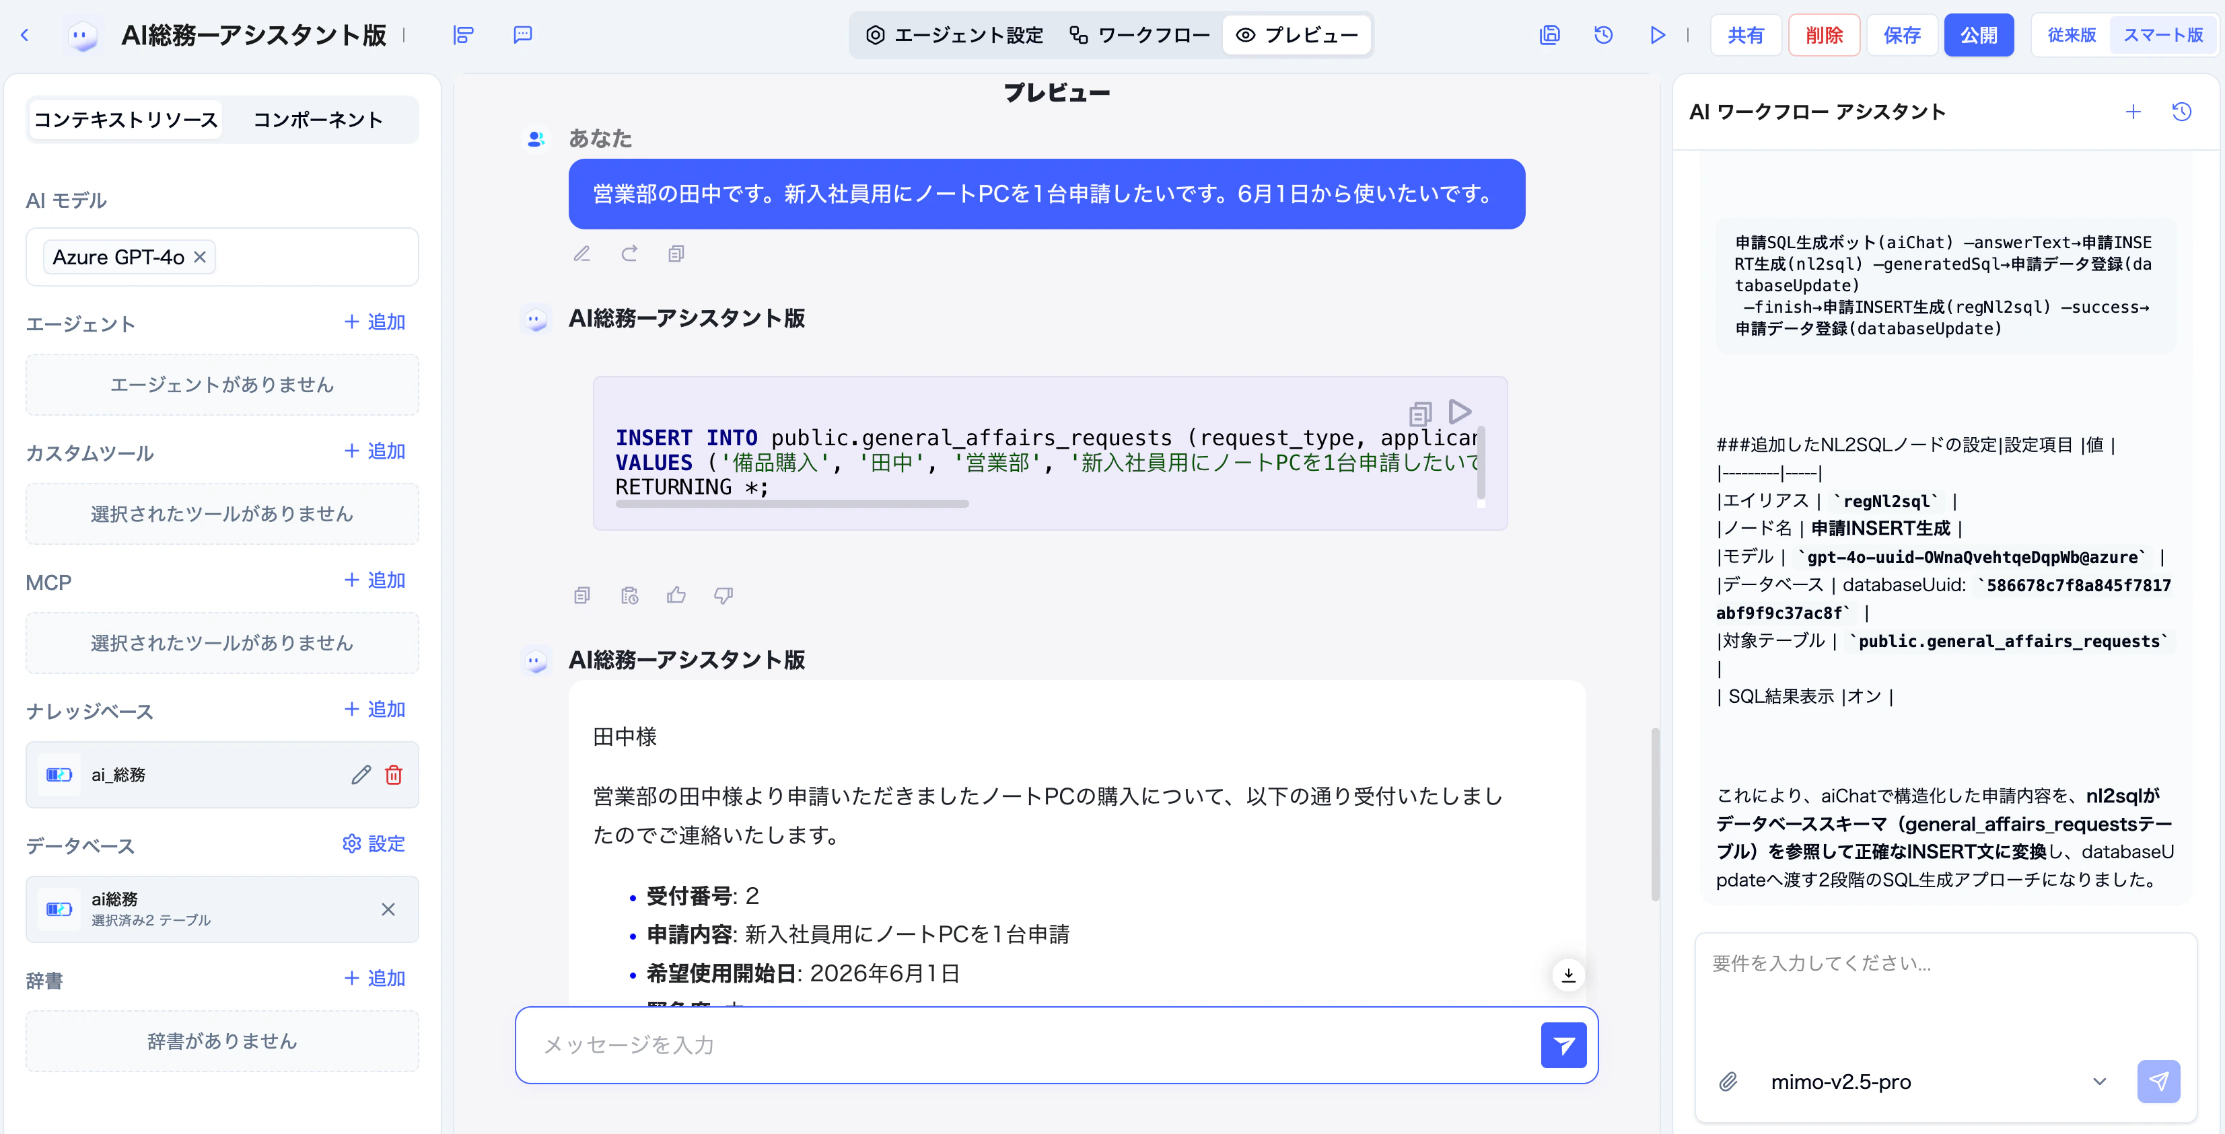This screenshot has width=2225, height=1134.
Task: Run the agent with the play icon
Action: [x=1657, y=34]
